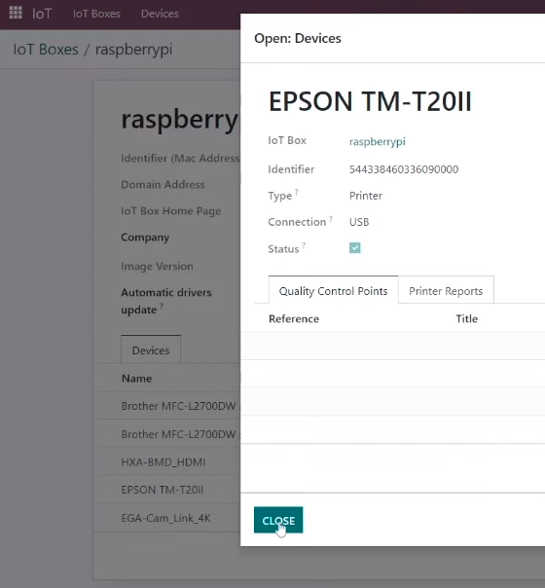
Task: Show help tooltip next to Status
Action: [304, 245]
